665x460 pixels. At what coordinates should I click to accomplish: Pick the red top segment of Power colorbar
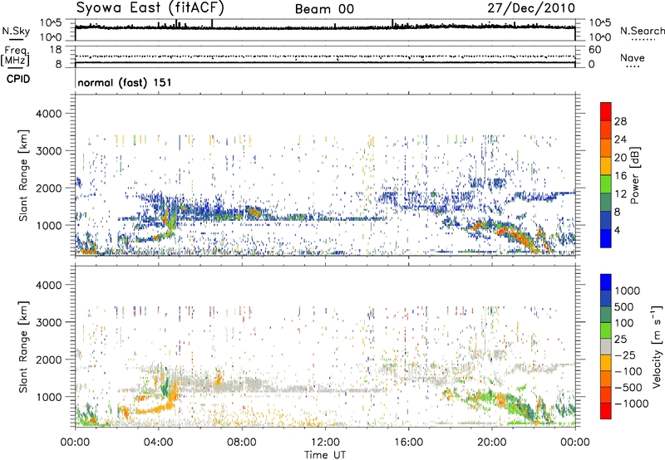(606, 111)
